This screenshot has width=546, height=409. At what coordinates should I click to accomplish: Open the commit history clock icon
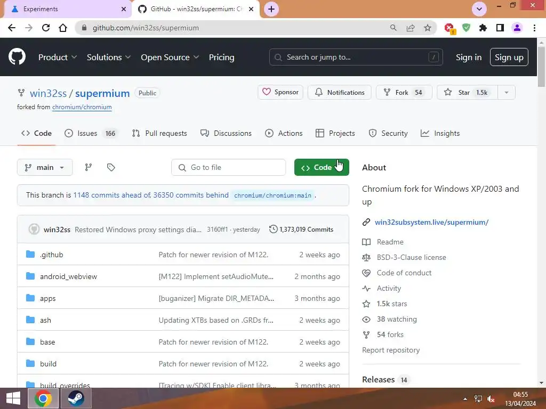[x=274, y=229]
